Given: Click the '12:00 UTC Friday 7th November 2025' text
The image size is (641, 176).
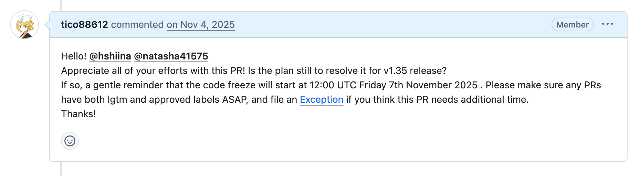Looking at the screenshot, I should 393,85.
